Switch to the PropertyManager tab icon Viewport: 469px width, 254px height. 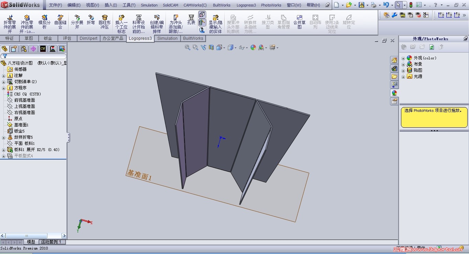[14, 49]
